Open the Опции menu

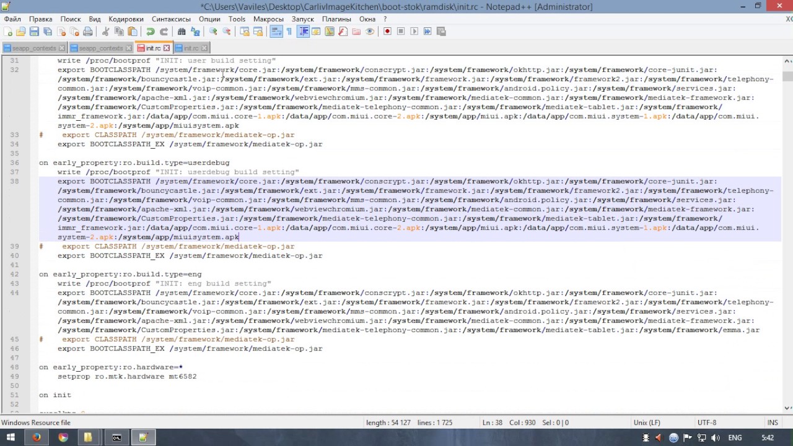(x=209, y=19)
